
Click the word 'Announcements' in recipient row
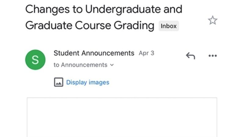point(84,65)
